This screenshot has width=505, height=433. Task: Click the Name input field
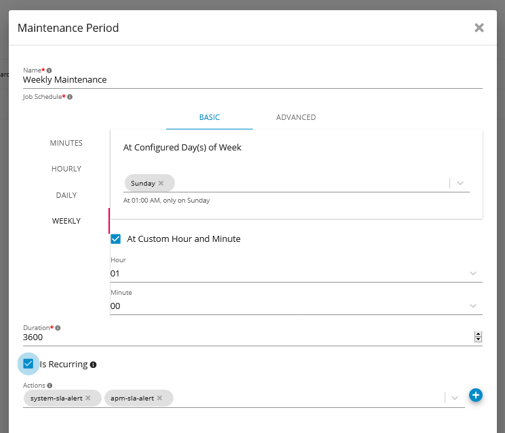click(251, 80)
